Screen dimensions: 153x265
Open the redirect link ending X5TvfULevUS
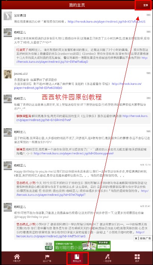106,22
